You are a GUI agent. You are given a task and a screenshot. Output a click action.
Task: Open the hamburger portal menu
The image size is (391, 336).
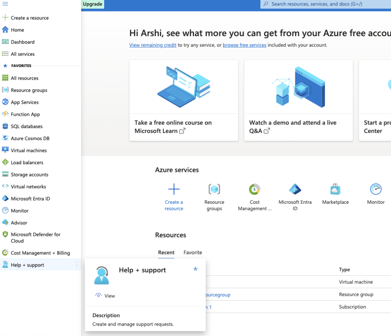pyautogui.click(x=5, y=4)
